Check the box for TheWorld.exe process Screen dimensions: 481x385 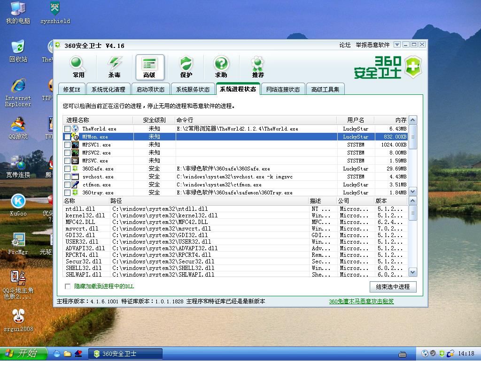(x=67, y=129)
